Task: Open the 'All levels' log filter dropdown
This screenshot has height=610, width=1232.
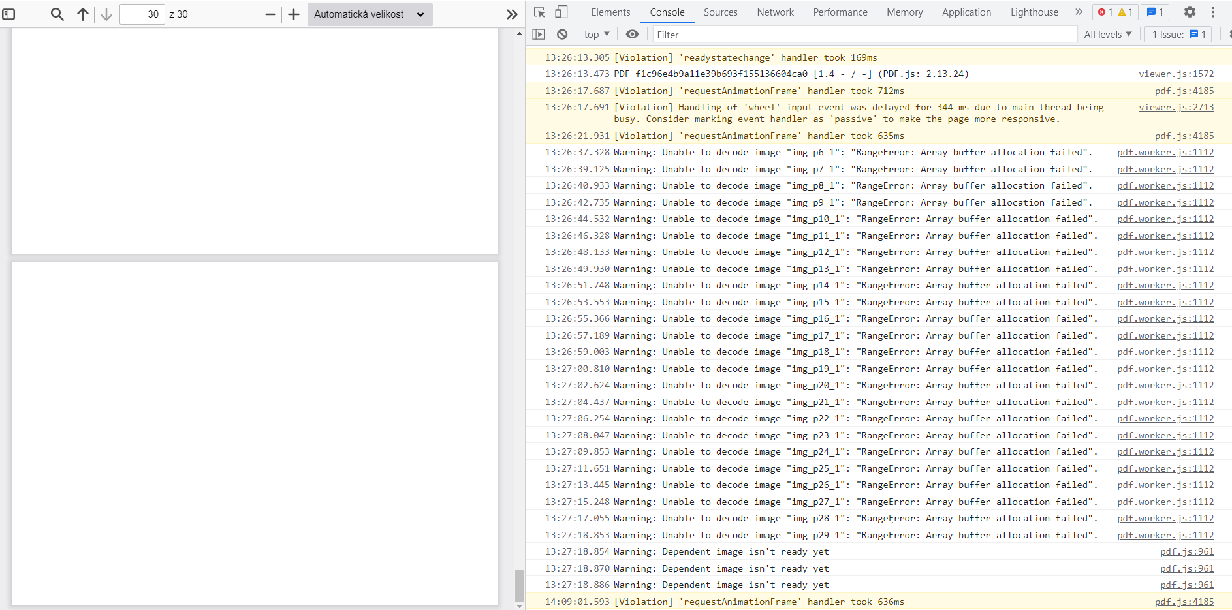Action: (x=1107, y=34)
